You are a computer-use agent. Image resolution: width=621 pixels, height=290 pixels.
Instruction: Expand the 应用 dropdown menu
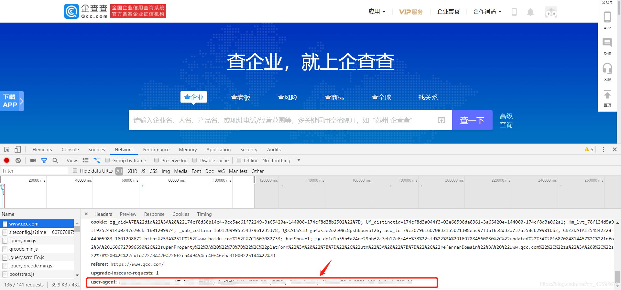[x=377, y=12]
